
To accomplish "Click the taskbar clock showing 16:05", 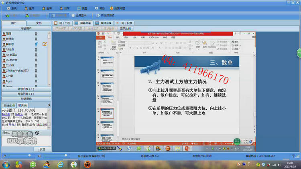I will click(x=290, y=165).
